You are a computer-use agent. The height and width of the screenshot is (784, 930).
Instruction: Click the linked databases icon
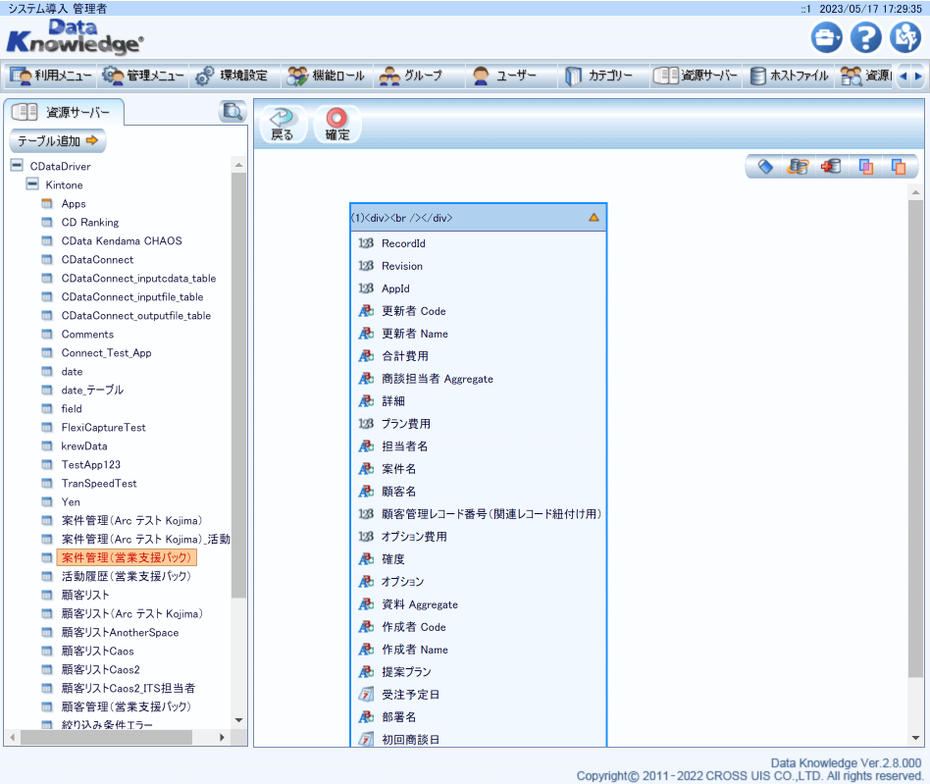(x=798, y=167)
